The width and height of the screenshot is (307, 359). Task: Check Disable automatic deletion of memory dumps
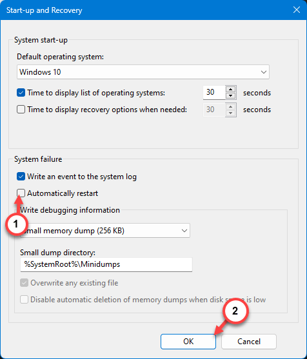point(24,300)
